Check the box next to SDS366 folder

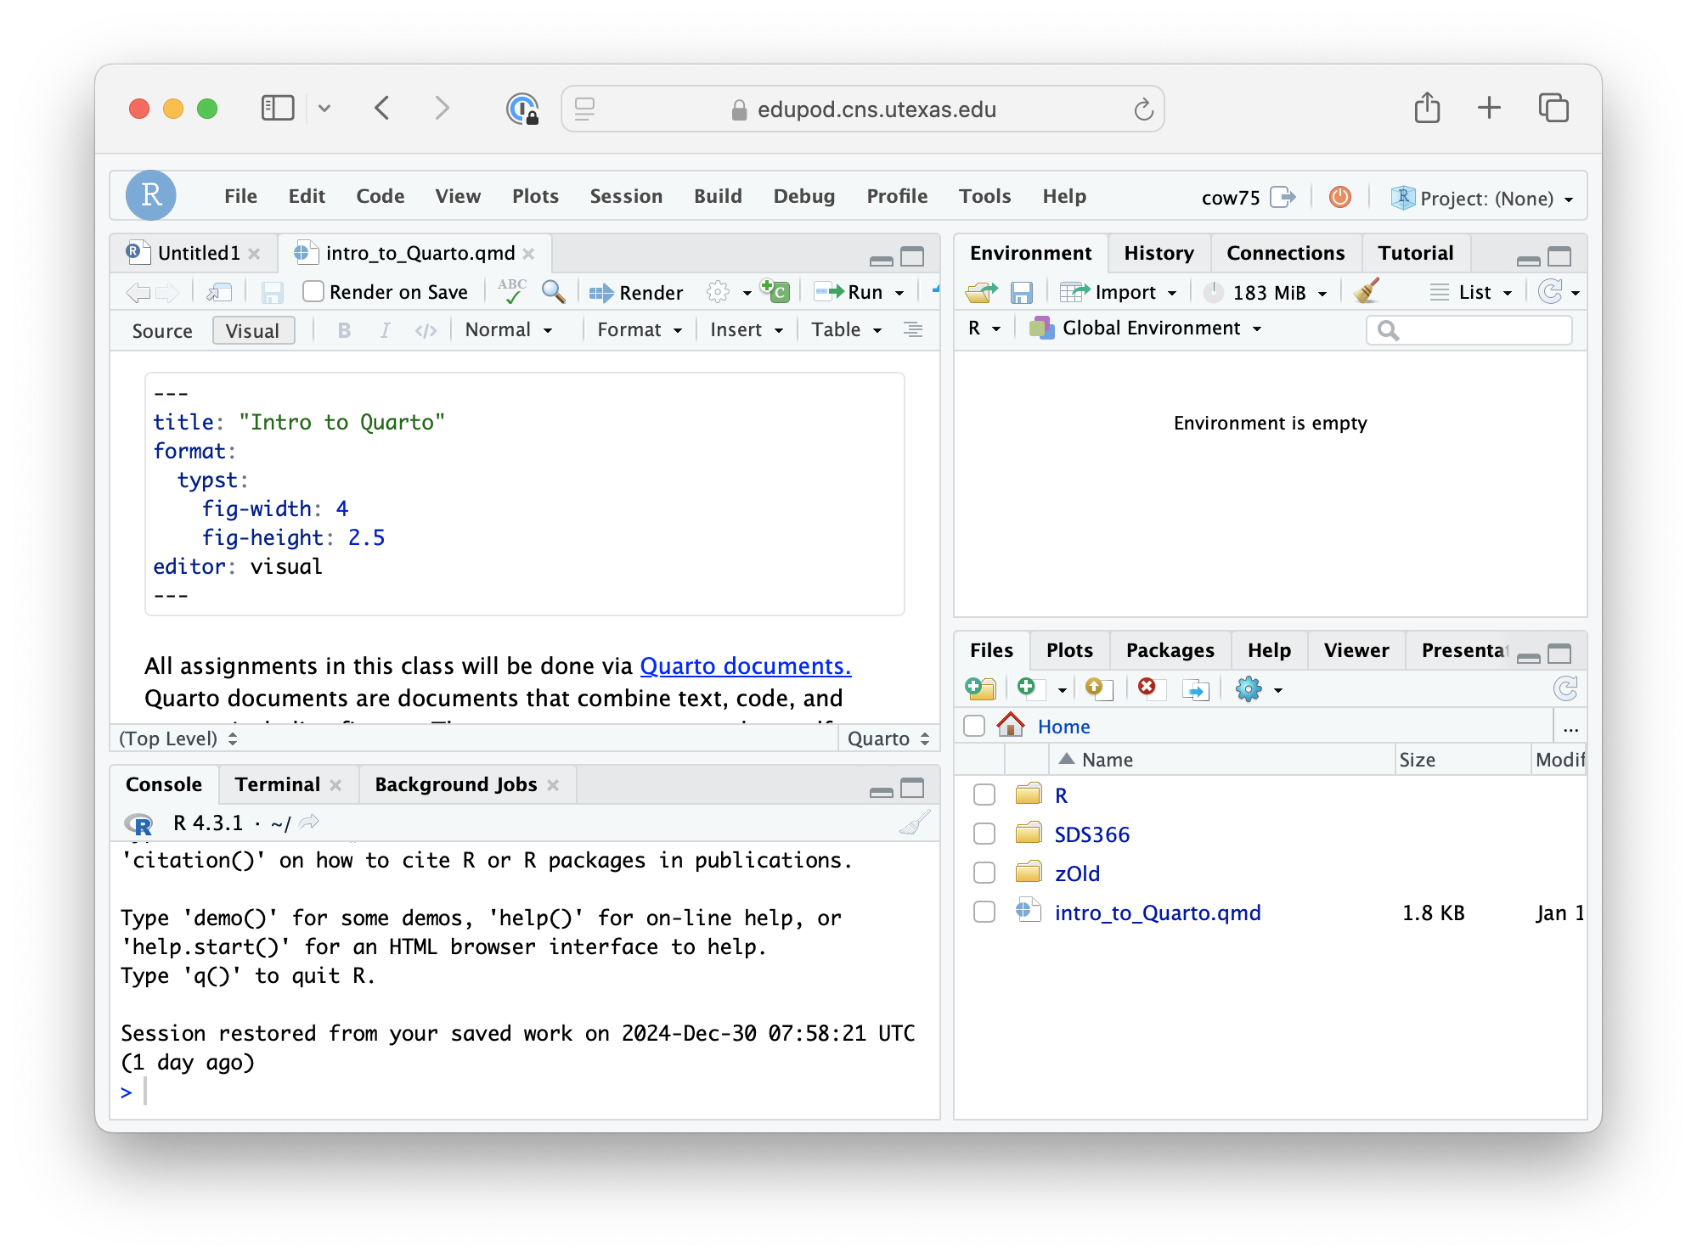984,834
